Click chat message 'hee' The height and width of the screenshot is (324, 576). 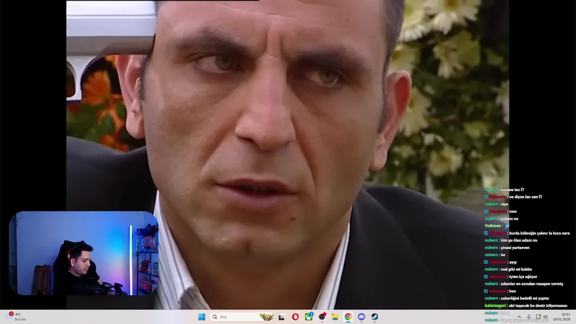512,291
